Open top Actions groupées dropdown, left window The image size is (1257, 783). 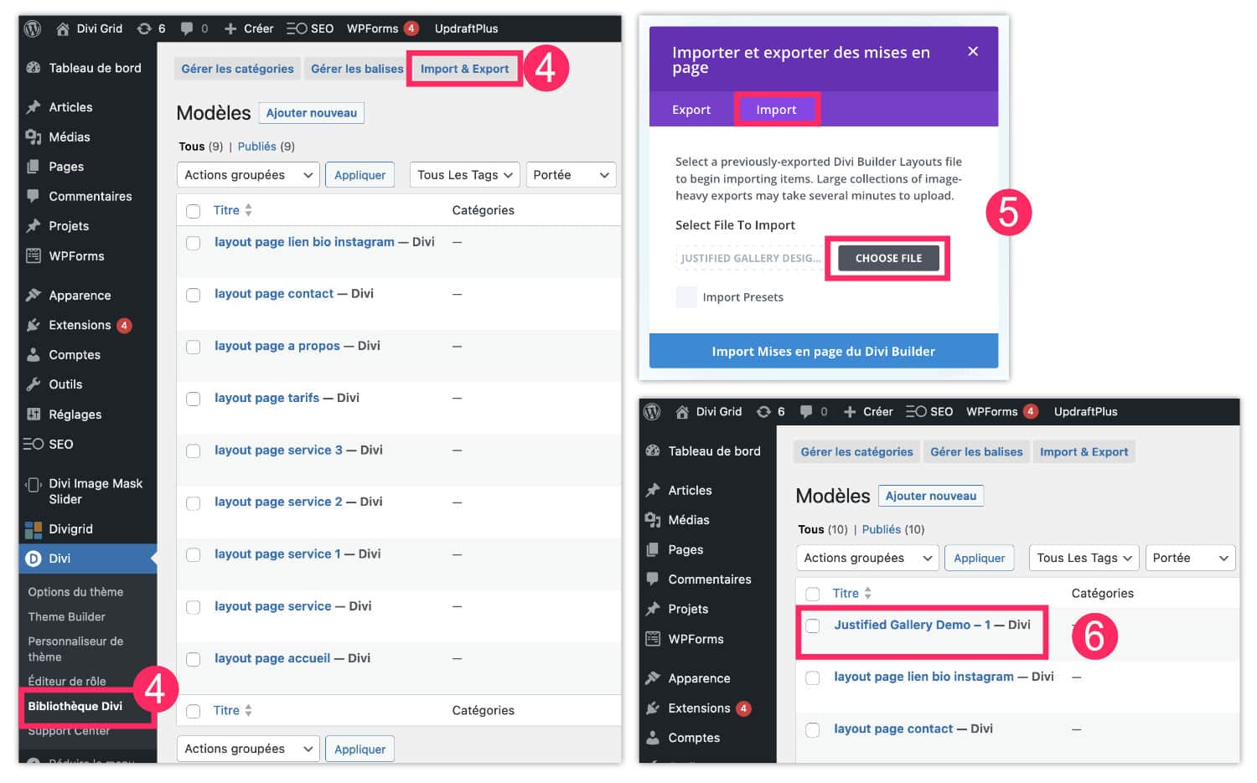coord(248,175)
